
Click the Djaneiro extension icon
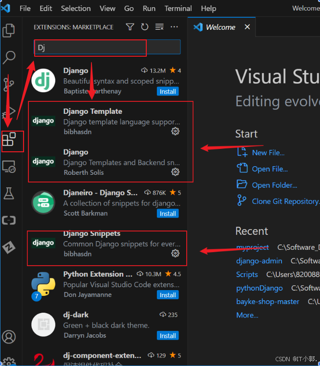(x=43, y=203)
